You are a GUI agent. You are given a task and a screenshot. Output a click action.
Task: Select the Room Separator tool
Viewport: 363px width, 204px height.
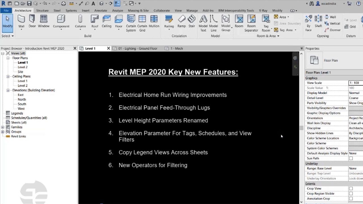pos(251,23)
